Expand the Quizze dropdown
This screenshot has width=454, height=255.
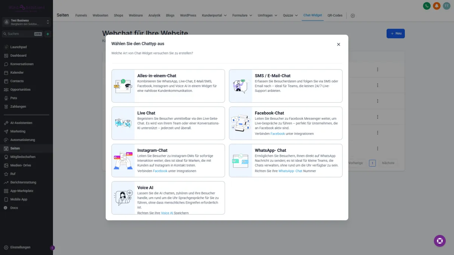pyautogui.click(x=290, y=15)
